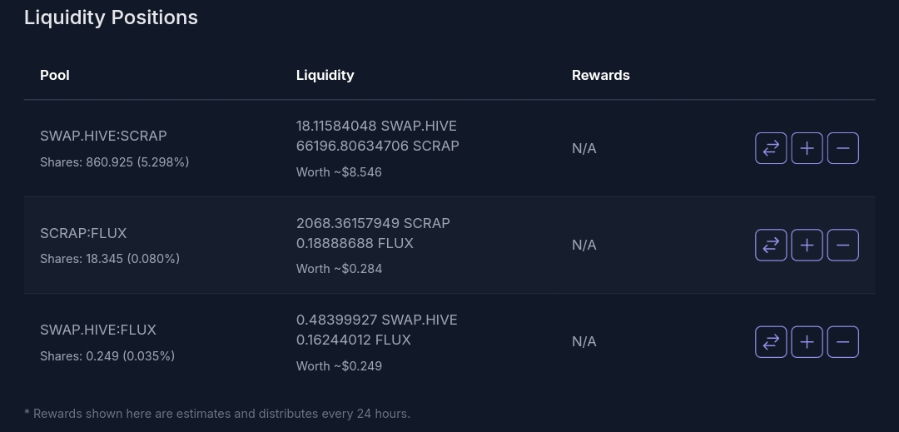Image resolution: width=899 pixels, height=432 pixels.
Task: Add liquidity to SWAP.HIVE:SCRAP pool
Action: [x=807, y=148]
